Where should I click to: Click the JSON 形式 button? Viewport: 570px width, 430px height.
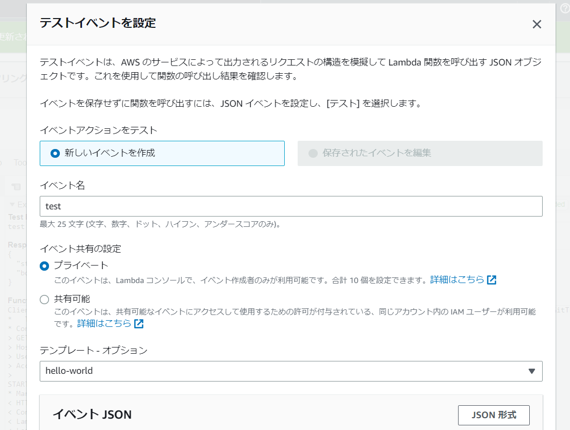pos(494,415)
